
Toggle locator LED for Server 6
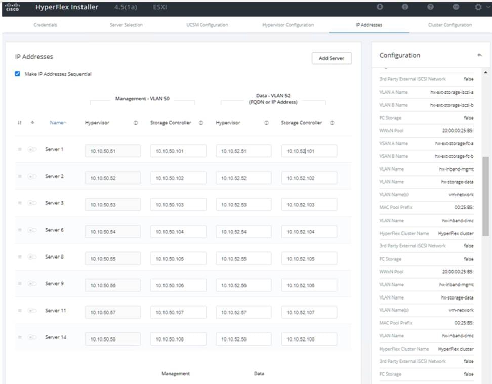pos(32,230)
